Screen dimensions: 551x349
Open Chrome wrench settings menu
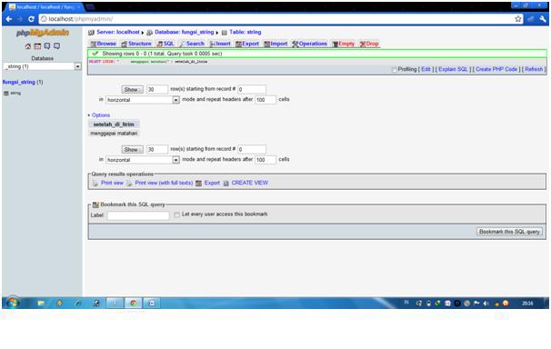(x=543, y=19)
